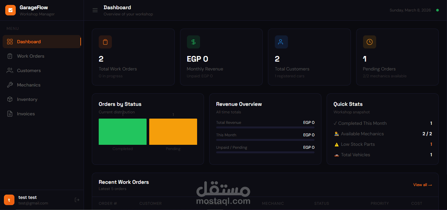The height and width of the screenshot is (210, 447).
Task: Select the green Completed bar in the chart
Action: [x=122, y=131]
